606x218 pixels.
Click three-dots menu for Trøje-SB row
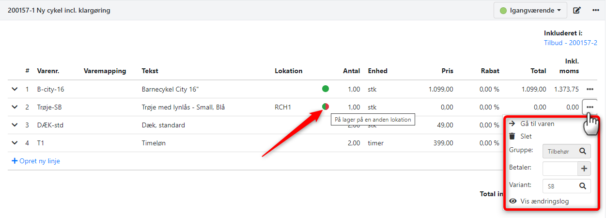click(590, 107)
